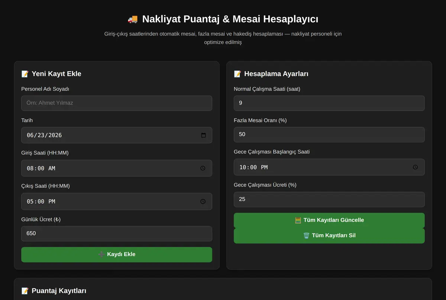Click the Günlük Ücret input field
The width and height of the screenshot is (446, 300).
117,234
